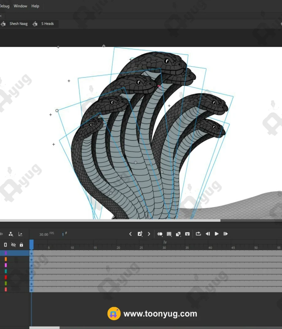Screen dimensions: 282x329
Task: Navigate to Shesh Naag symbol breadcrumb
Action: pos(18,24)
